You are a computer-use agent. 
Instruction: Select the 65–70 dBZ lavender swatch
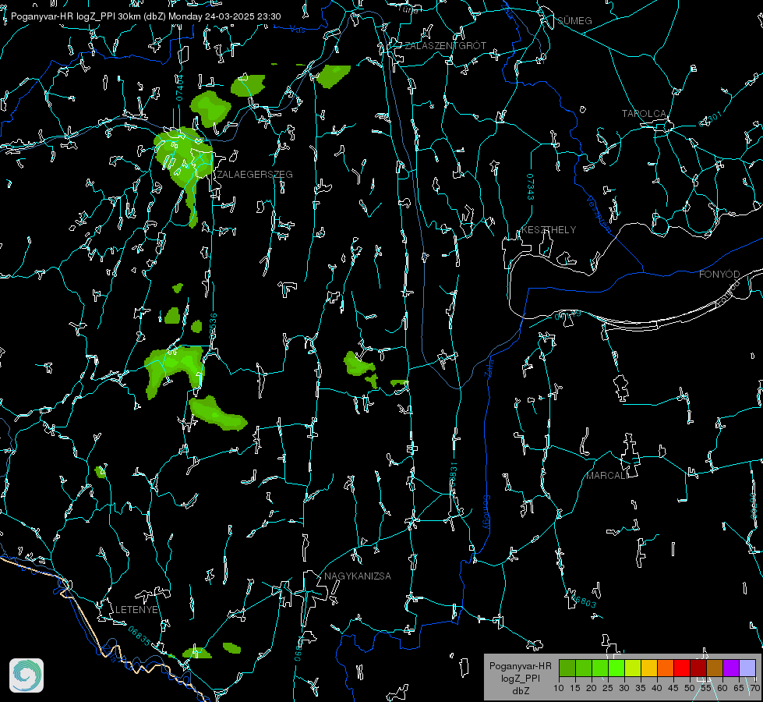747,668
